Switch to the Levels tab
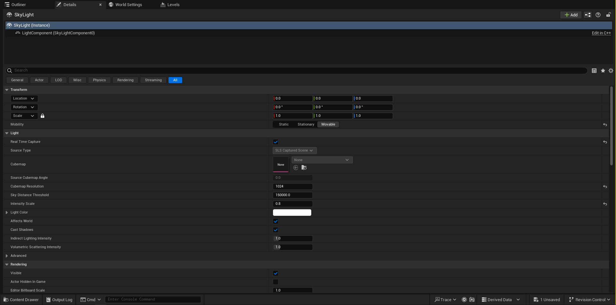This screenshot has width=616, height=305. (x=170, y=5)
